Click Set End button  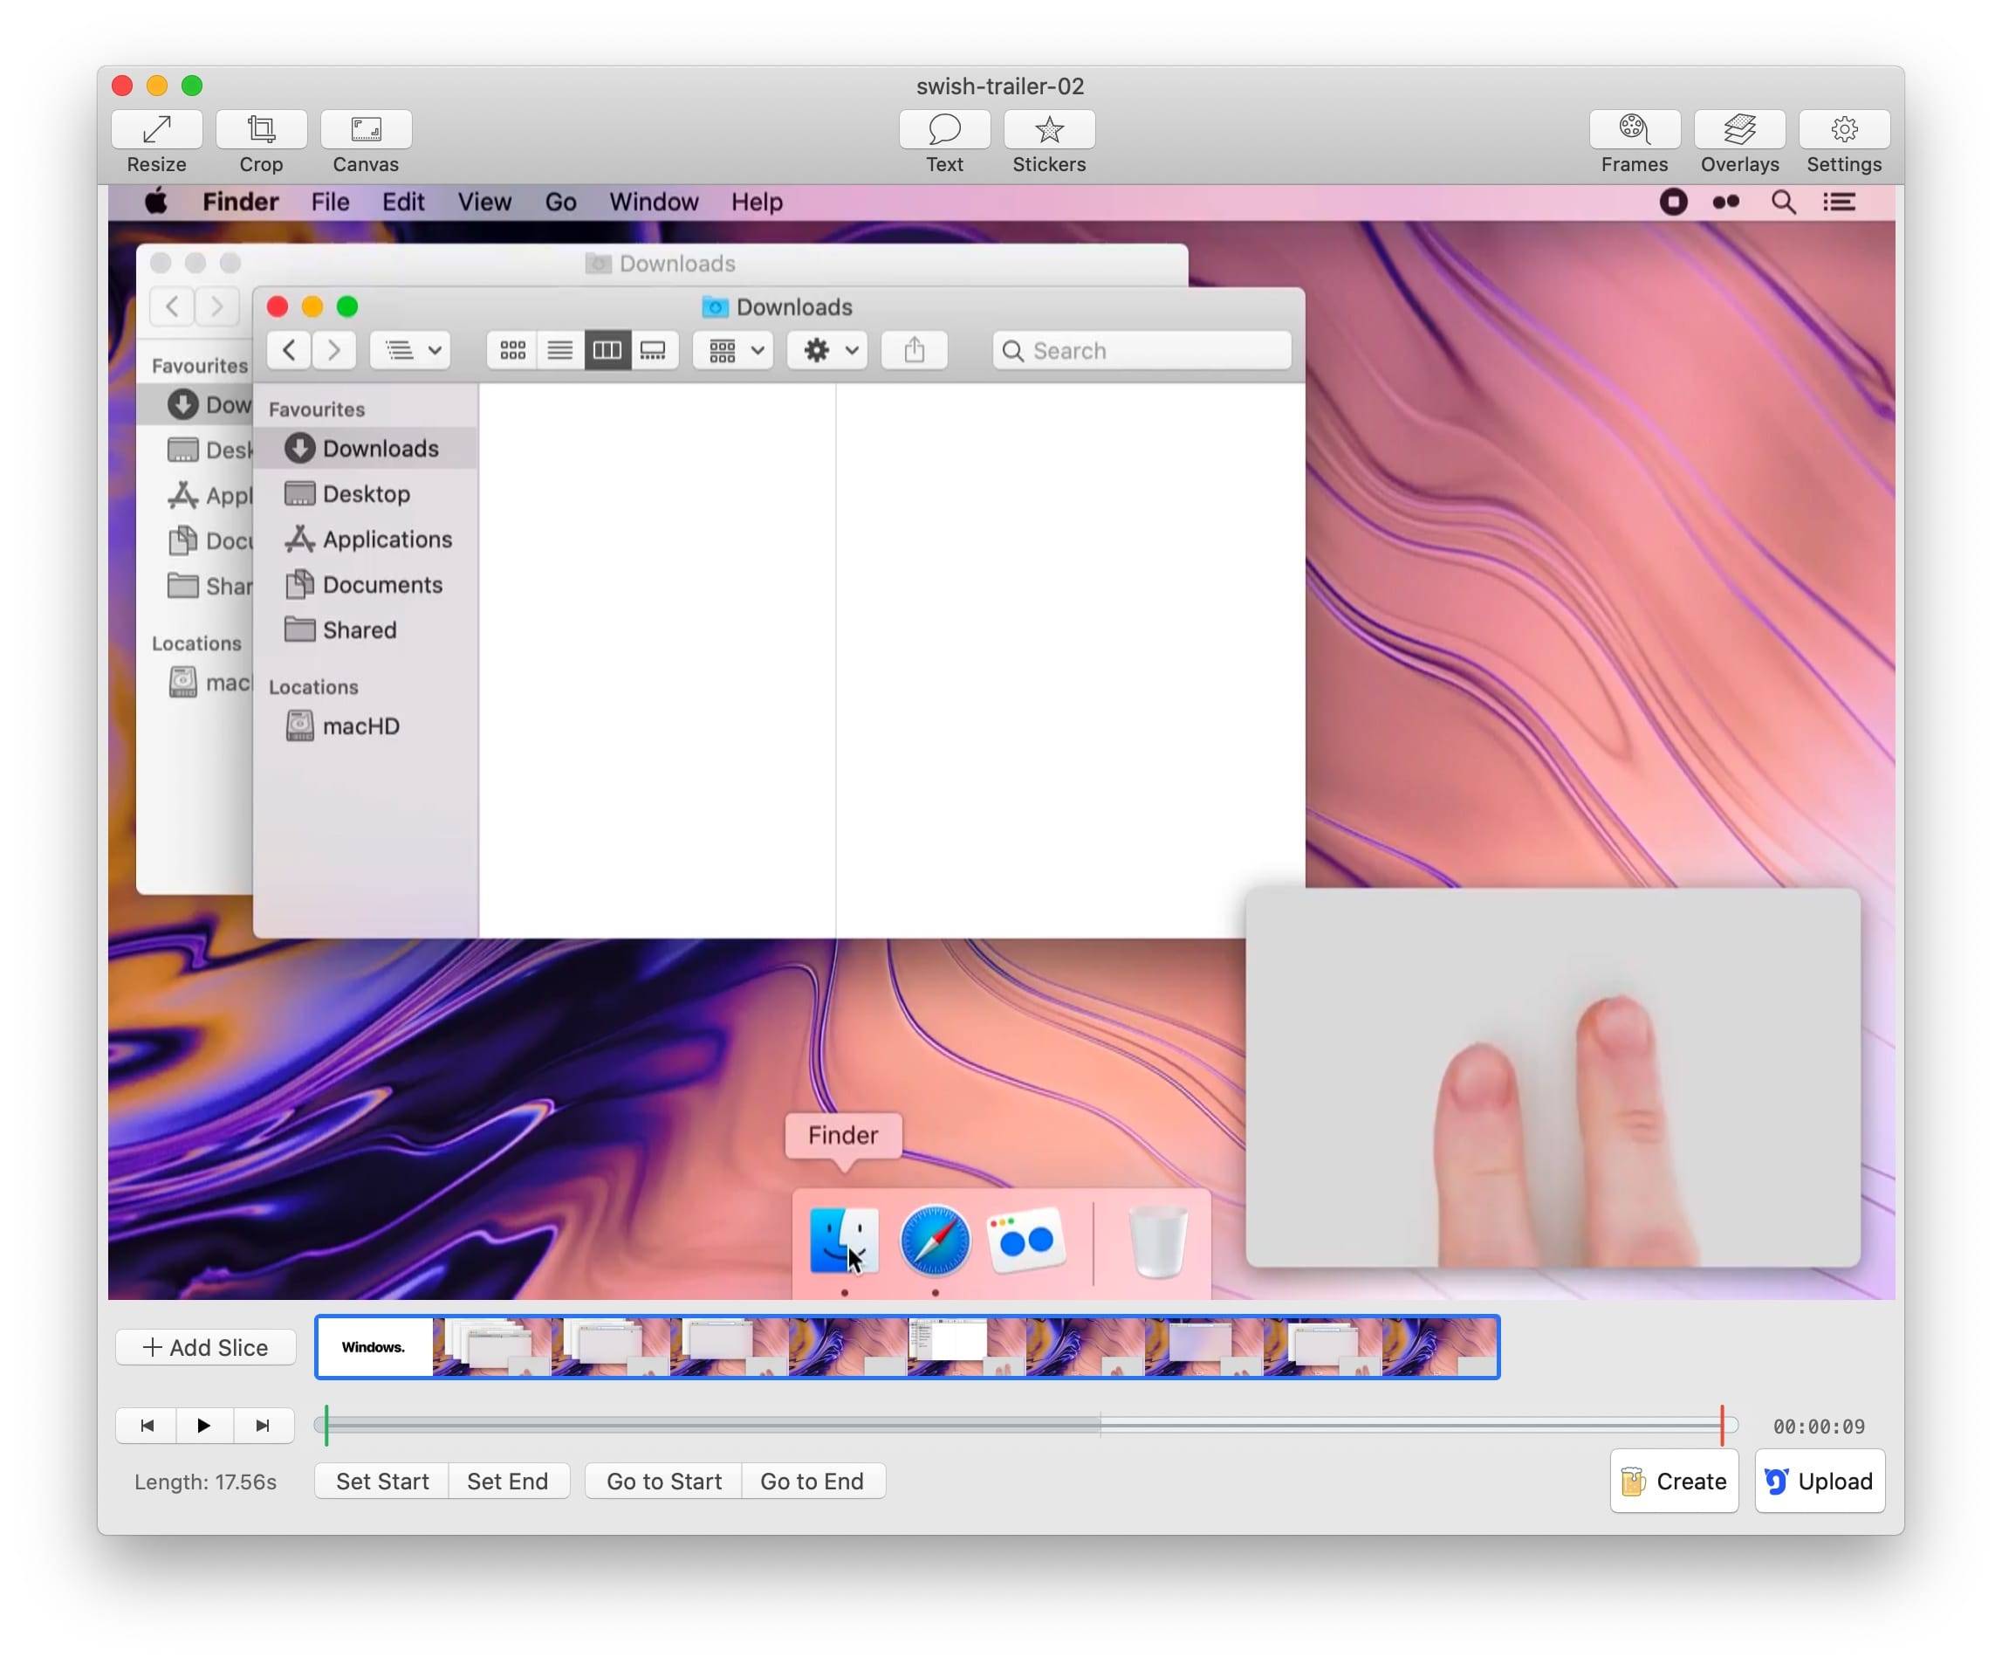(507, 1481)
